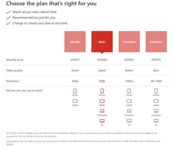Click the MYR55 Premium price
This screenshot has height=148, width=174.
[x=156, y=60]
